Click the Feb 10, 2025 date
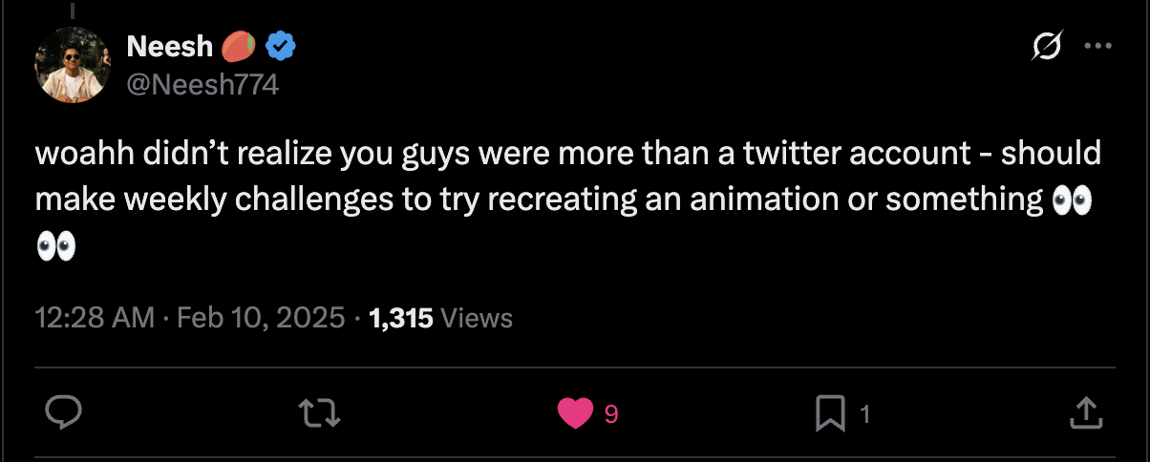 (259, 318)
